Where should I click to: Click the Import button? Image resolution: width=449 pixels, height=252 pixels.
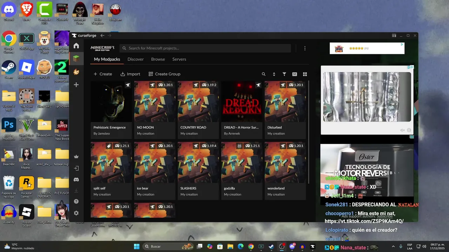tap(130, 74)
